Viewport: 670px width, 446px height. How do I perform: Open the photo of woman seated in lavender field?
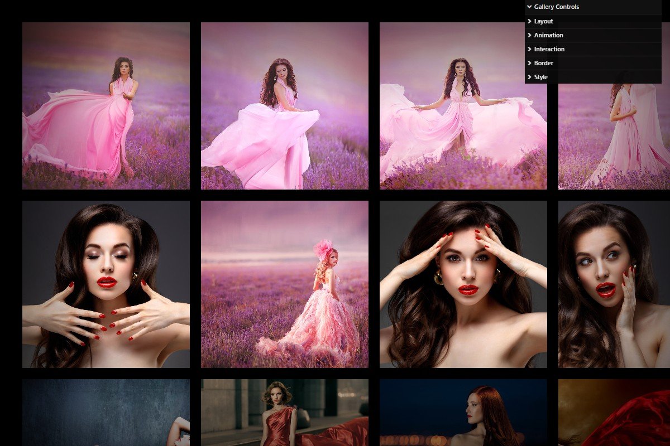[284, 284]
